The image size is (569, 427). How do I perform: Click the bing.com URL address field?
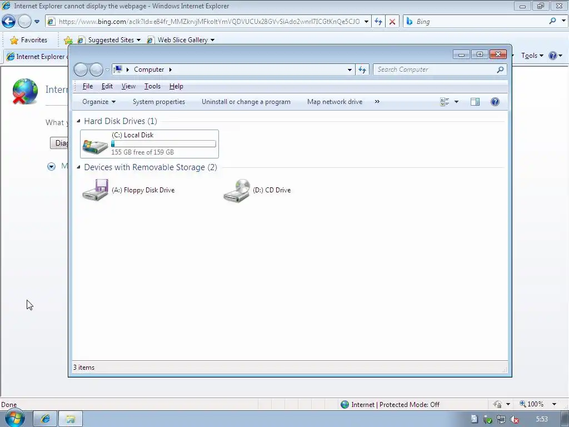pos(209,22)
